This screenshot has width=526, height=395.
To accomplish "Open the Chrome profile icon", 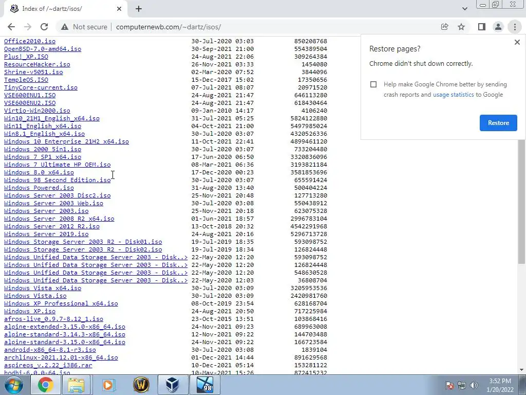I will (498, 27).
